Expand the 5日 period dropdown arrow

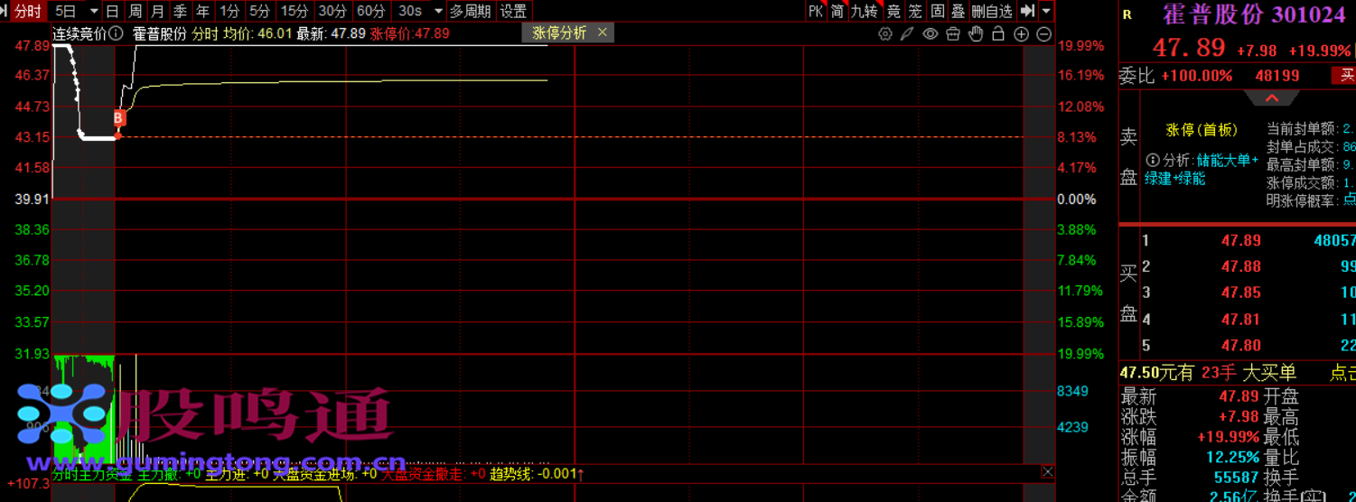tap(93, 12)
